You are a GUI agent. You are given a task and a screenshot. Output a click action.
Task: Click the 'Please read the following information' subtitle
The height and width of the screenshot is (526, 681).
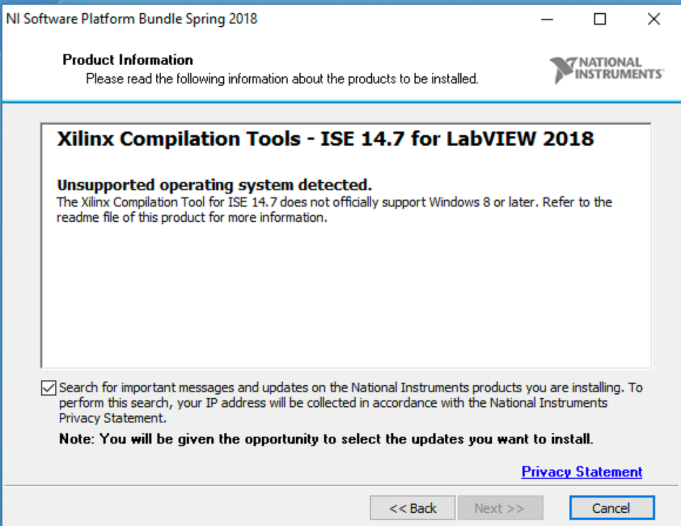(x=282, y=79)
